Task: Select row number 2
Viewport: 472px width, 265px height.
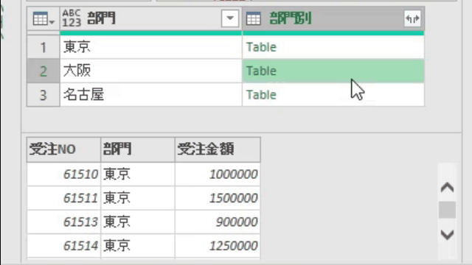Action: (x=44, y=71)
